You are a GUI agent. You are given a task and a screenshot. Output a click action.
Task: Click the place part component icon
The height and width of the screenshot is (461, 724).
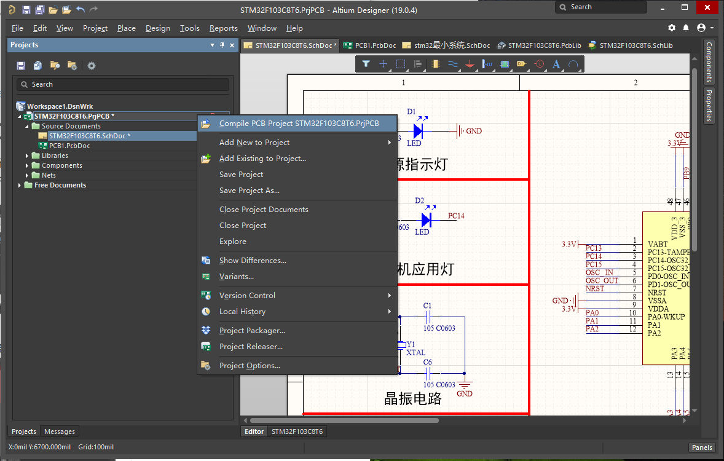(435, 64)
